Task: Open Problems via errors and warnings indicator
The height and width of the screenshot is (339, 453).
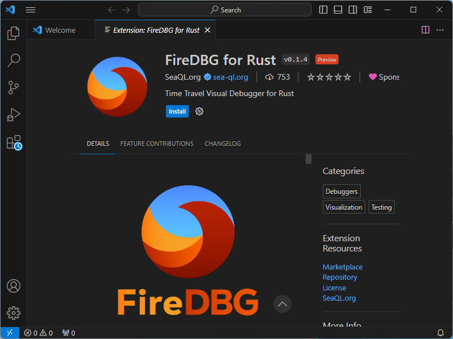Action: tap(38, 333)
